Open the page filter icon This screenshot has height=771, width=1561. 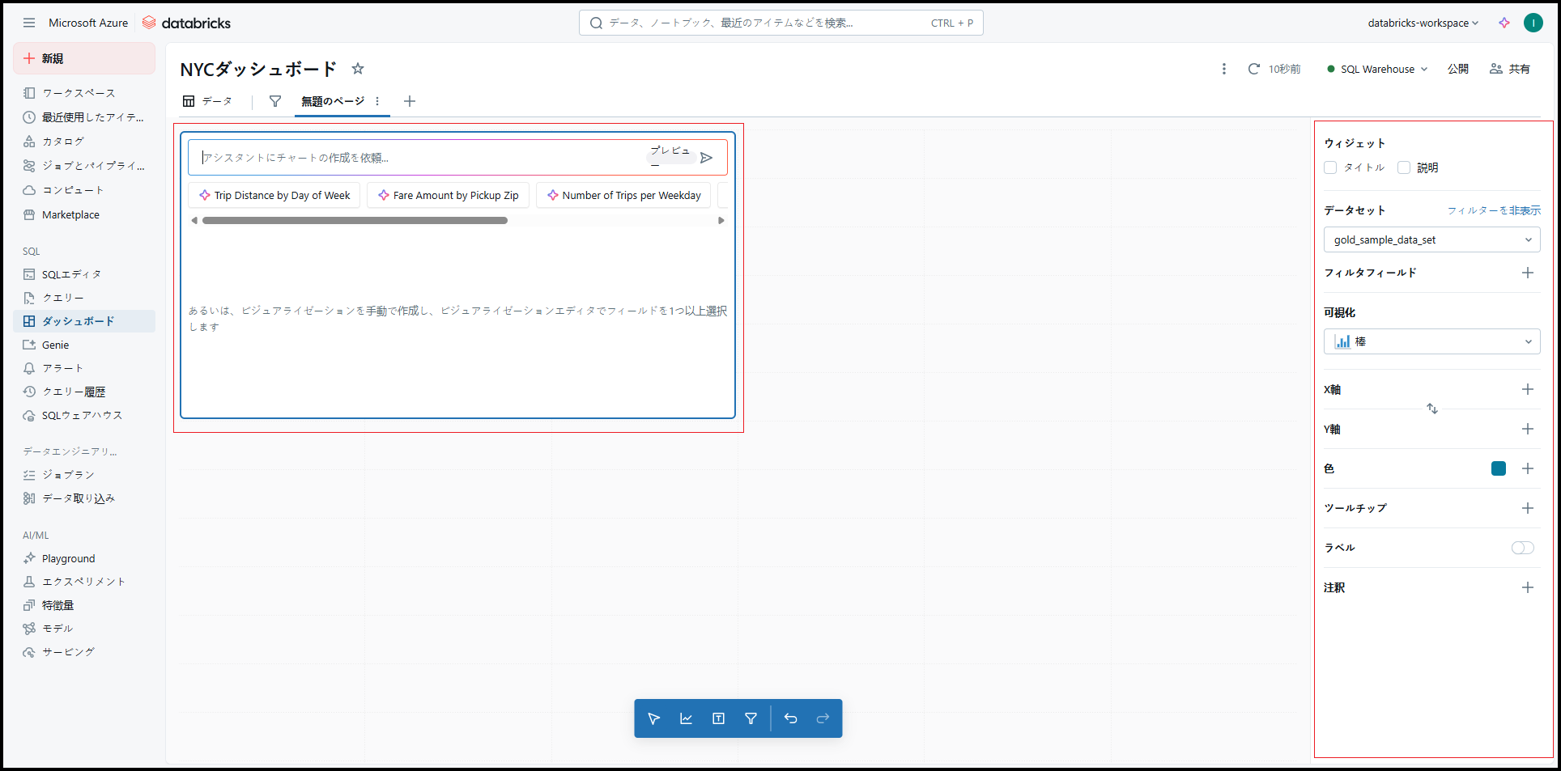tap(275, 101)
